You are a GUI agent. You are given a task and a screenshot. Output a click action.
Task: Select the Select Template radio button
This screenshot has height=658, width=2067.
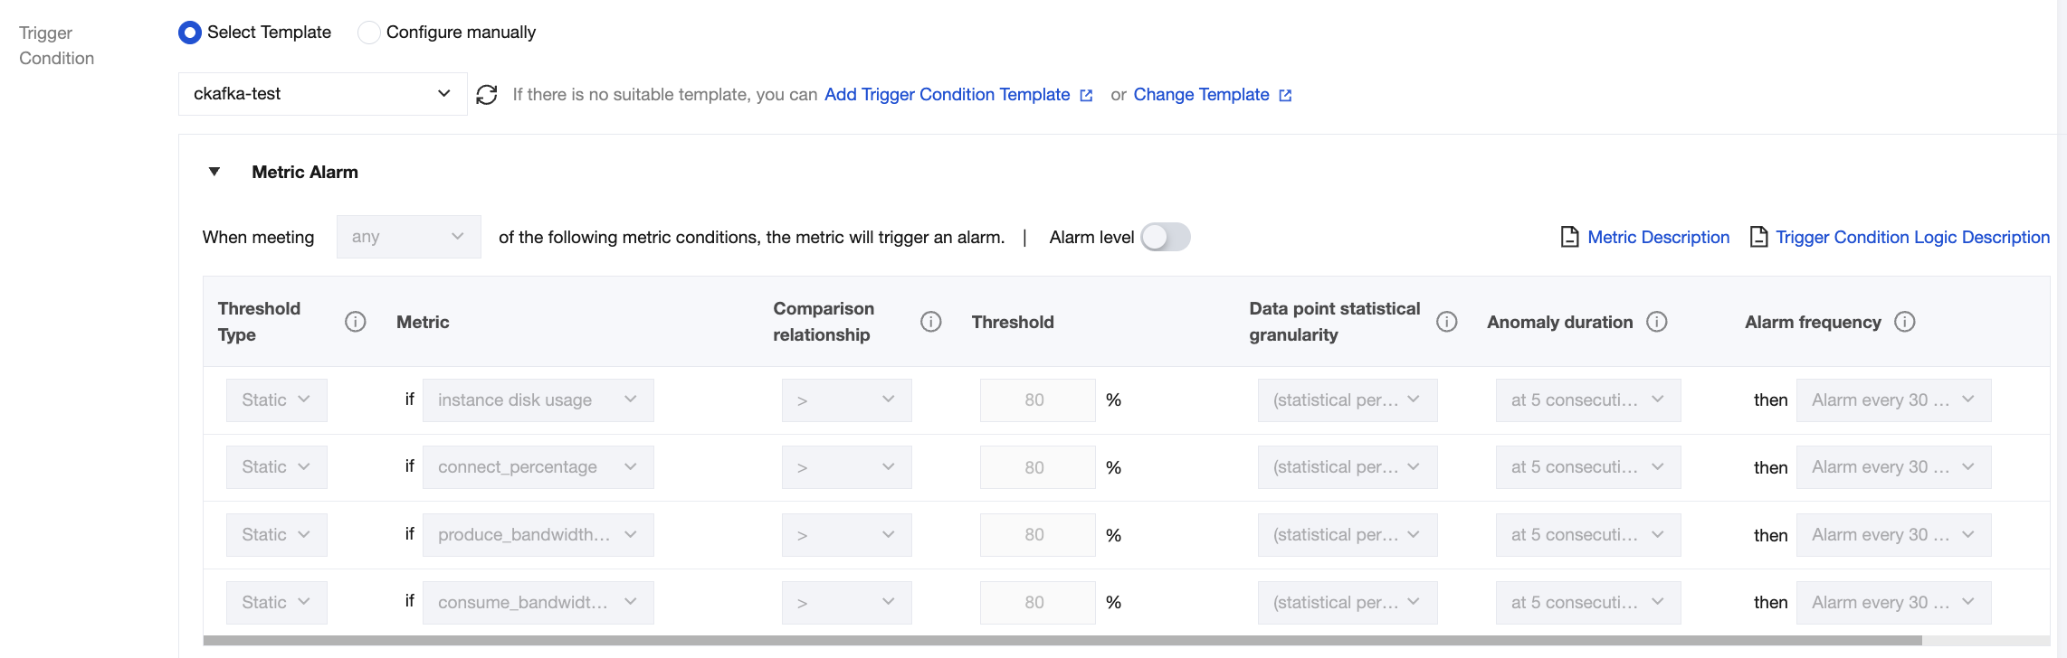[190, 33]
